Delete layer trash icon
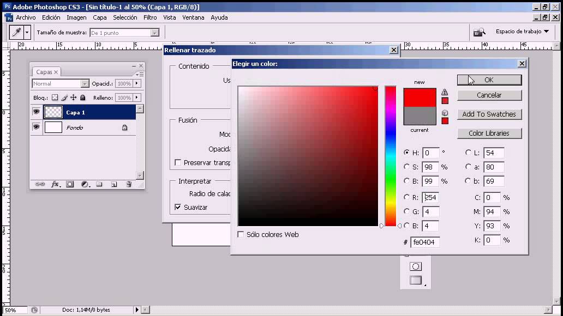 point(129,184)
